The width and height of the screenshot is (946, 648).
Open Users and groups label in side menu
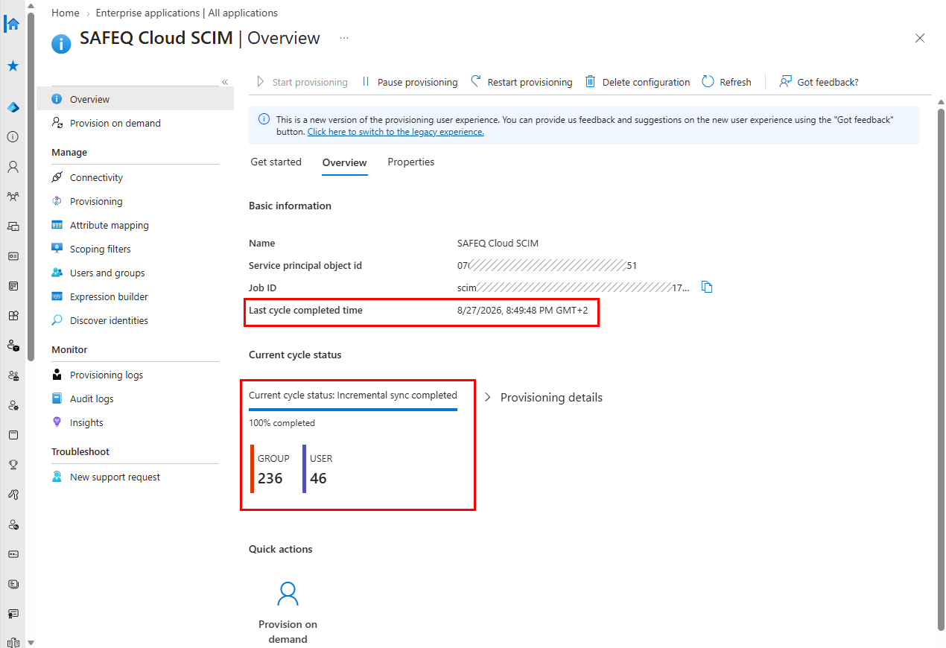point(107,273)
